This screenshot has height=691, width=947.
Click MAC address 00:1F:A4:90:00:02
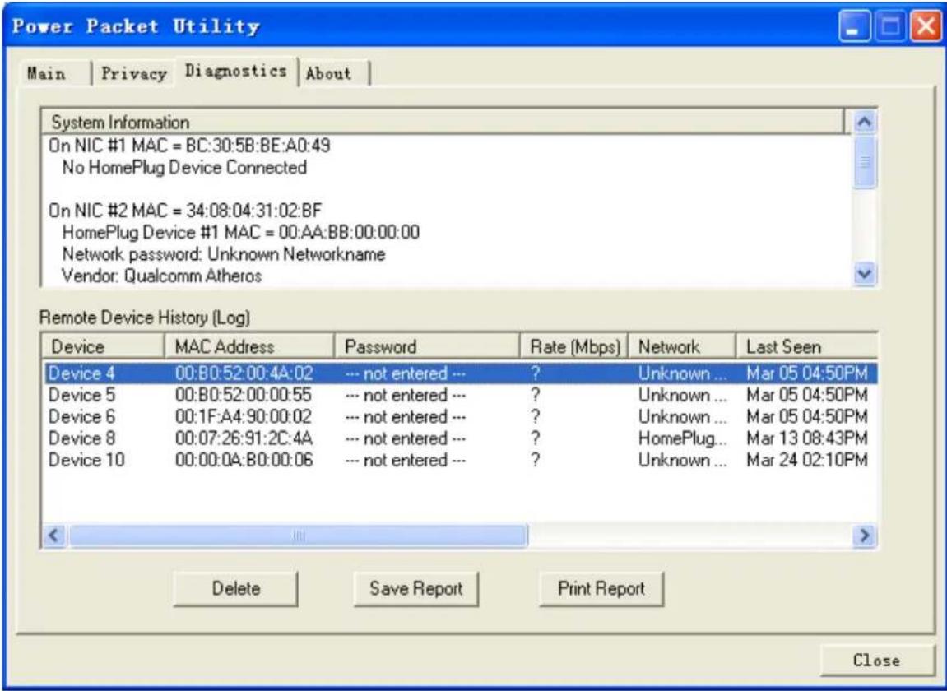click(x=244, y=417)
